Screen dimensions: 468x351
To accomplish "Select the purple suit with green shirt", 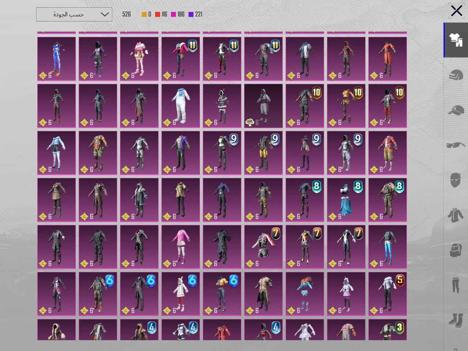I will point(181,153).
